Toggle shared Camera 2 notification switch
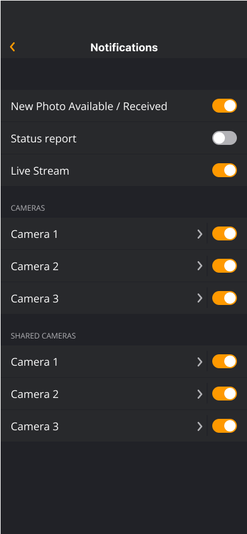 tap(224, 394)
